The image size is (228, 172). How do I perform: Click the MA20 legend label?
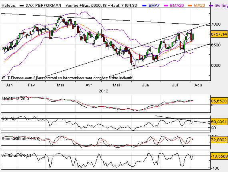point(200,6)
